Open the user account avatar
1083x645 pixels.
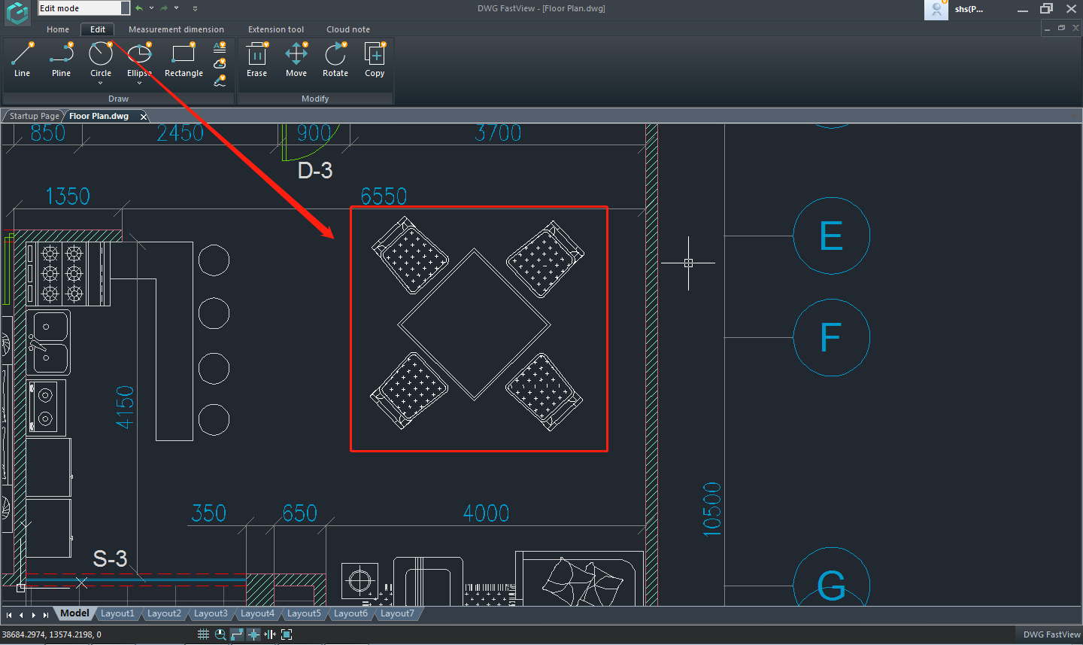click(936, 10)
